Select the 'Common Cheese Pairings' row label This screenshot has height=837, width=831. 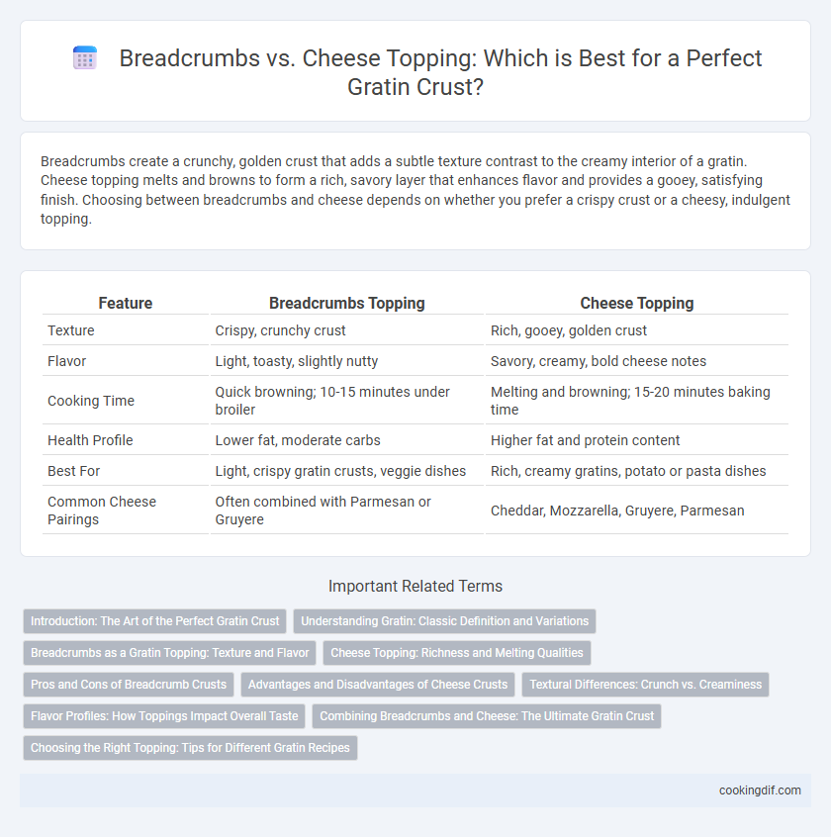click(x=102, y=511)
